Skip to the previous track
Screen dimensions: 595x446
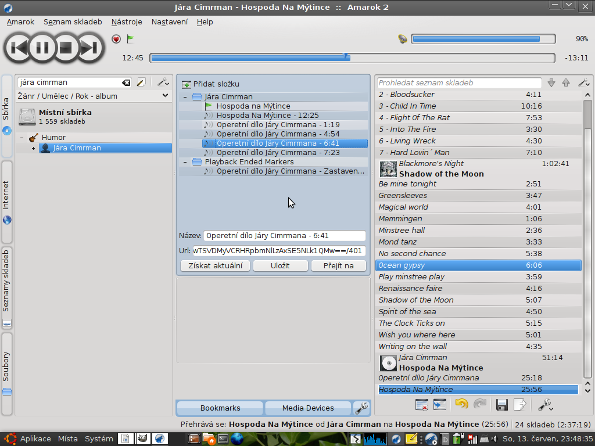[18, 48]
